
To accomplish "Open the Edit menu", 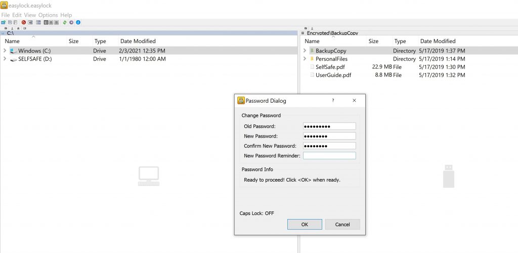I will coord(17,15).
